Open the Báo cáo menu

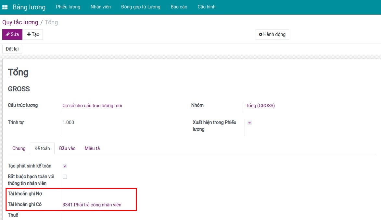(x=179, y=7)
